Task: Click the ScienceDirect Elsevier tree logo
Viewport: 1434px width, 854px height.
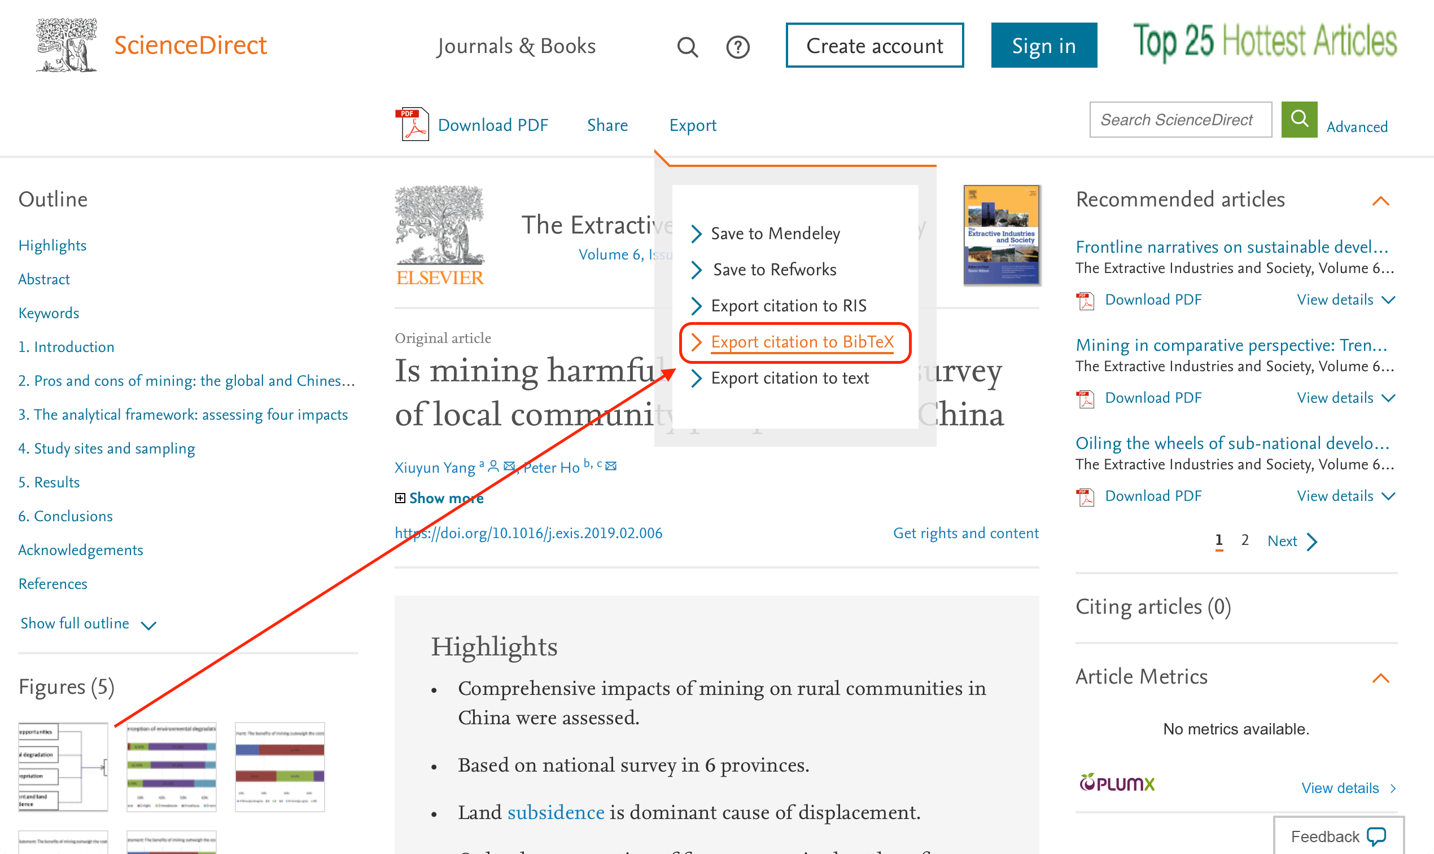Action: click(66, 45)
